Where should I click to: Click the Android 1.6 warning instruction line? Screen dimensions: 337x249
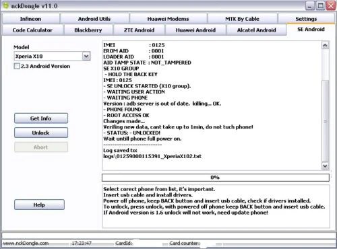click(185, 213)
